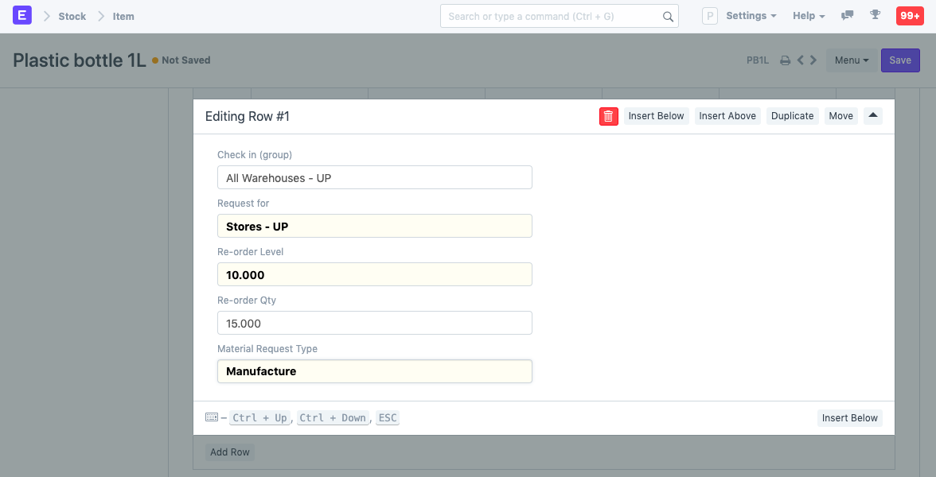The image size is (936, 477).
Task: Navigate to Item breadcrumb
Action: [123, 16]
